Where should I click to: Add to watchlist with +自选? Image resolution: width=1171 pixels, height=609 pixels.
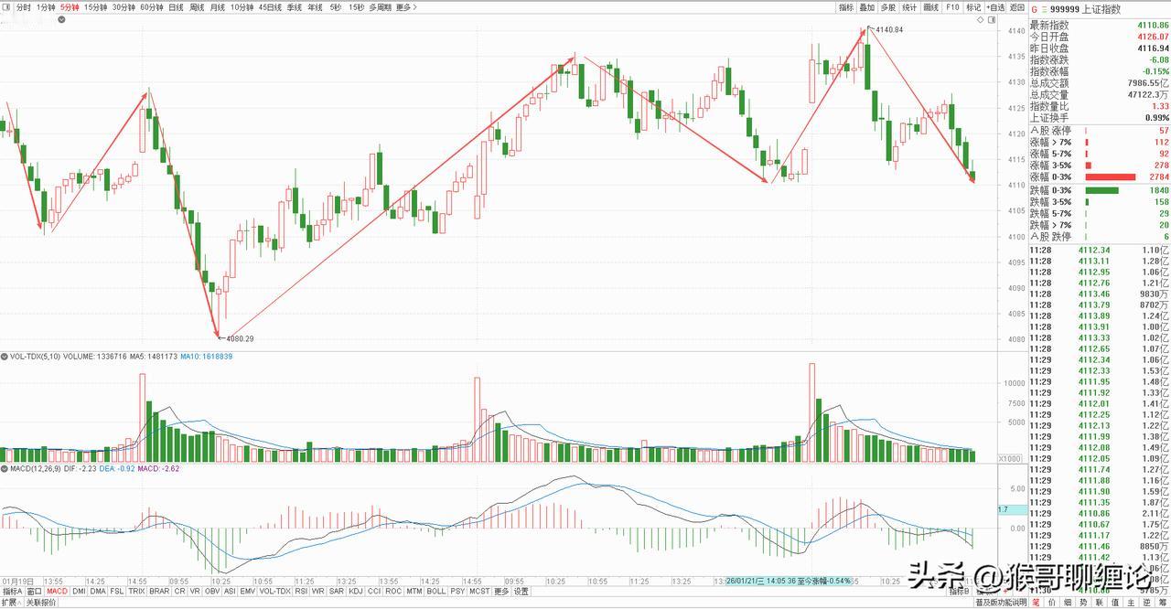pyautogui.click(x=995, y=7)
